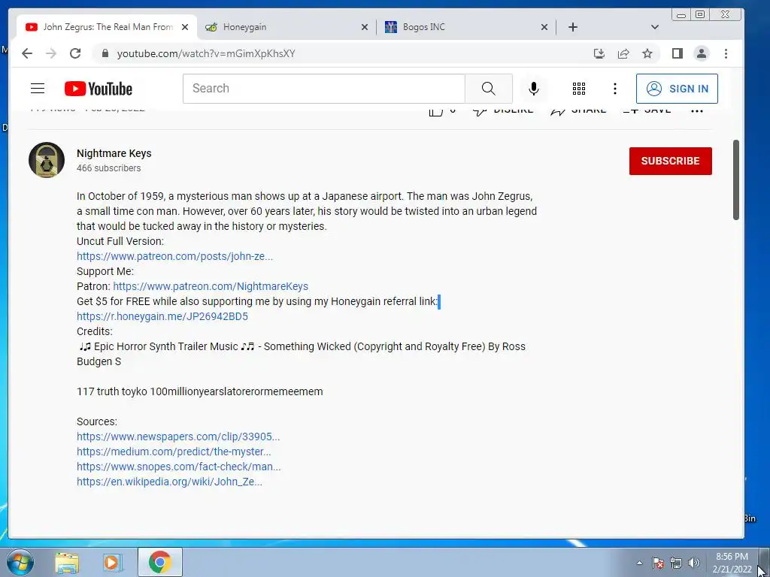
Task: Click the page vertical scrollbar thumb
Action: pyautogui.click(x=735, y=180)
